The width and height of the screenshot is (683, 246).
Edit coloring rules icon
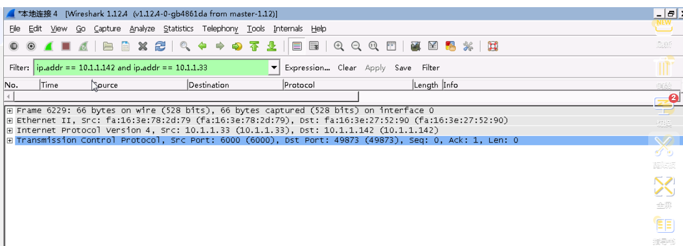point(451,47)
